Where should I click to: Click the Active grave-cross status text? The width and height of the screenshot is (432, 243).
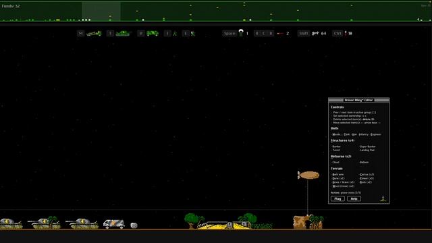point(346,192)
